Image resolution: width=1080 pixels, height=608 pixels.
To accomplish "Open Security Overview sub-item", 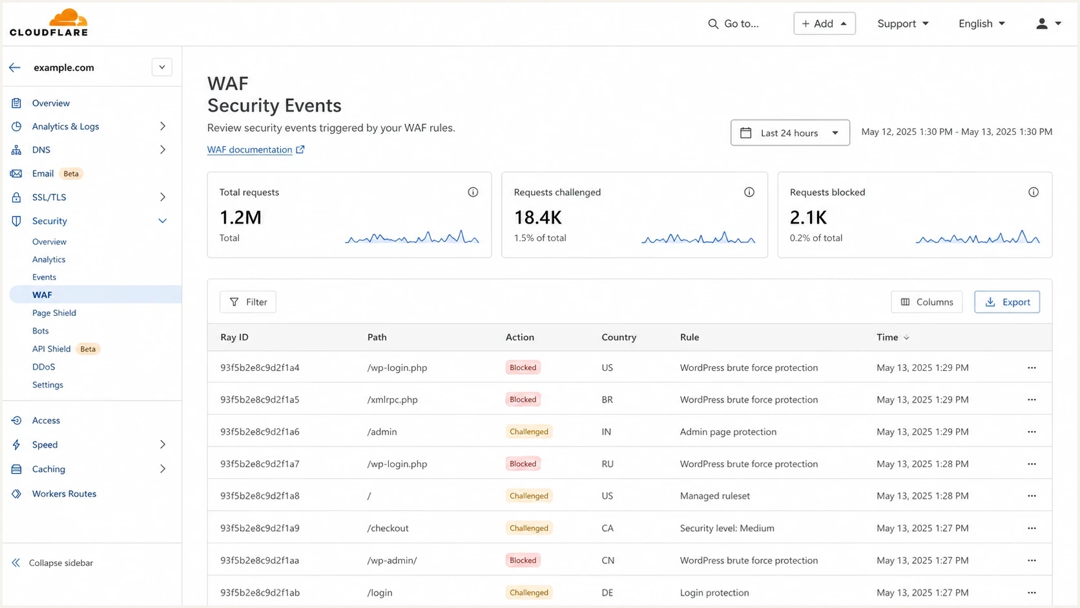I will point(49,242).
